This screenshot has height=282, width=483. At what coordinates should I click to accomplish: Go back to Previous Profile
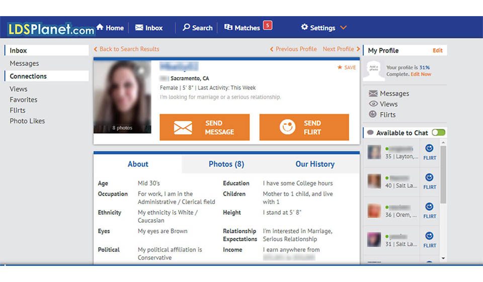[x=293, y=49]
